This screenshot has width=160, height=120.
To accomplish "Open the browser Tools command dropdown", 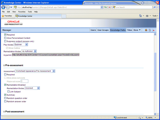I will [x=155, y=16].
